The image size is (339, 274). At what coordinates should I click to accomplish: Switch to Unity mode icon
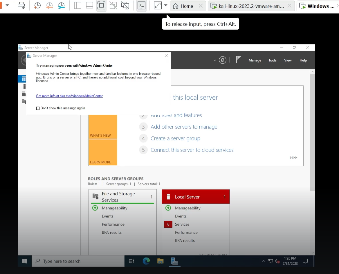point(113,6)
